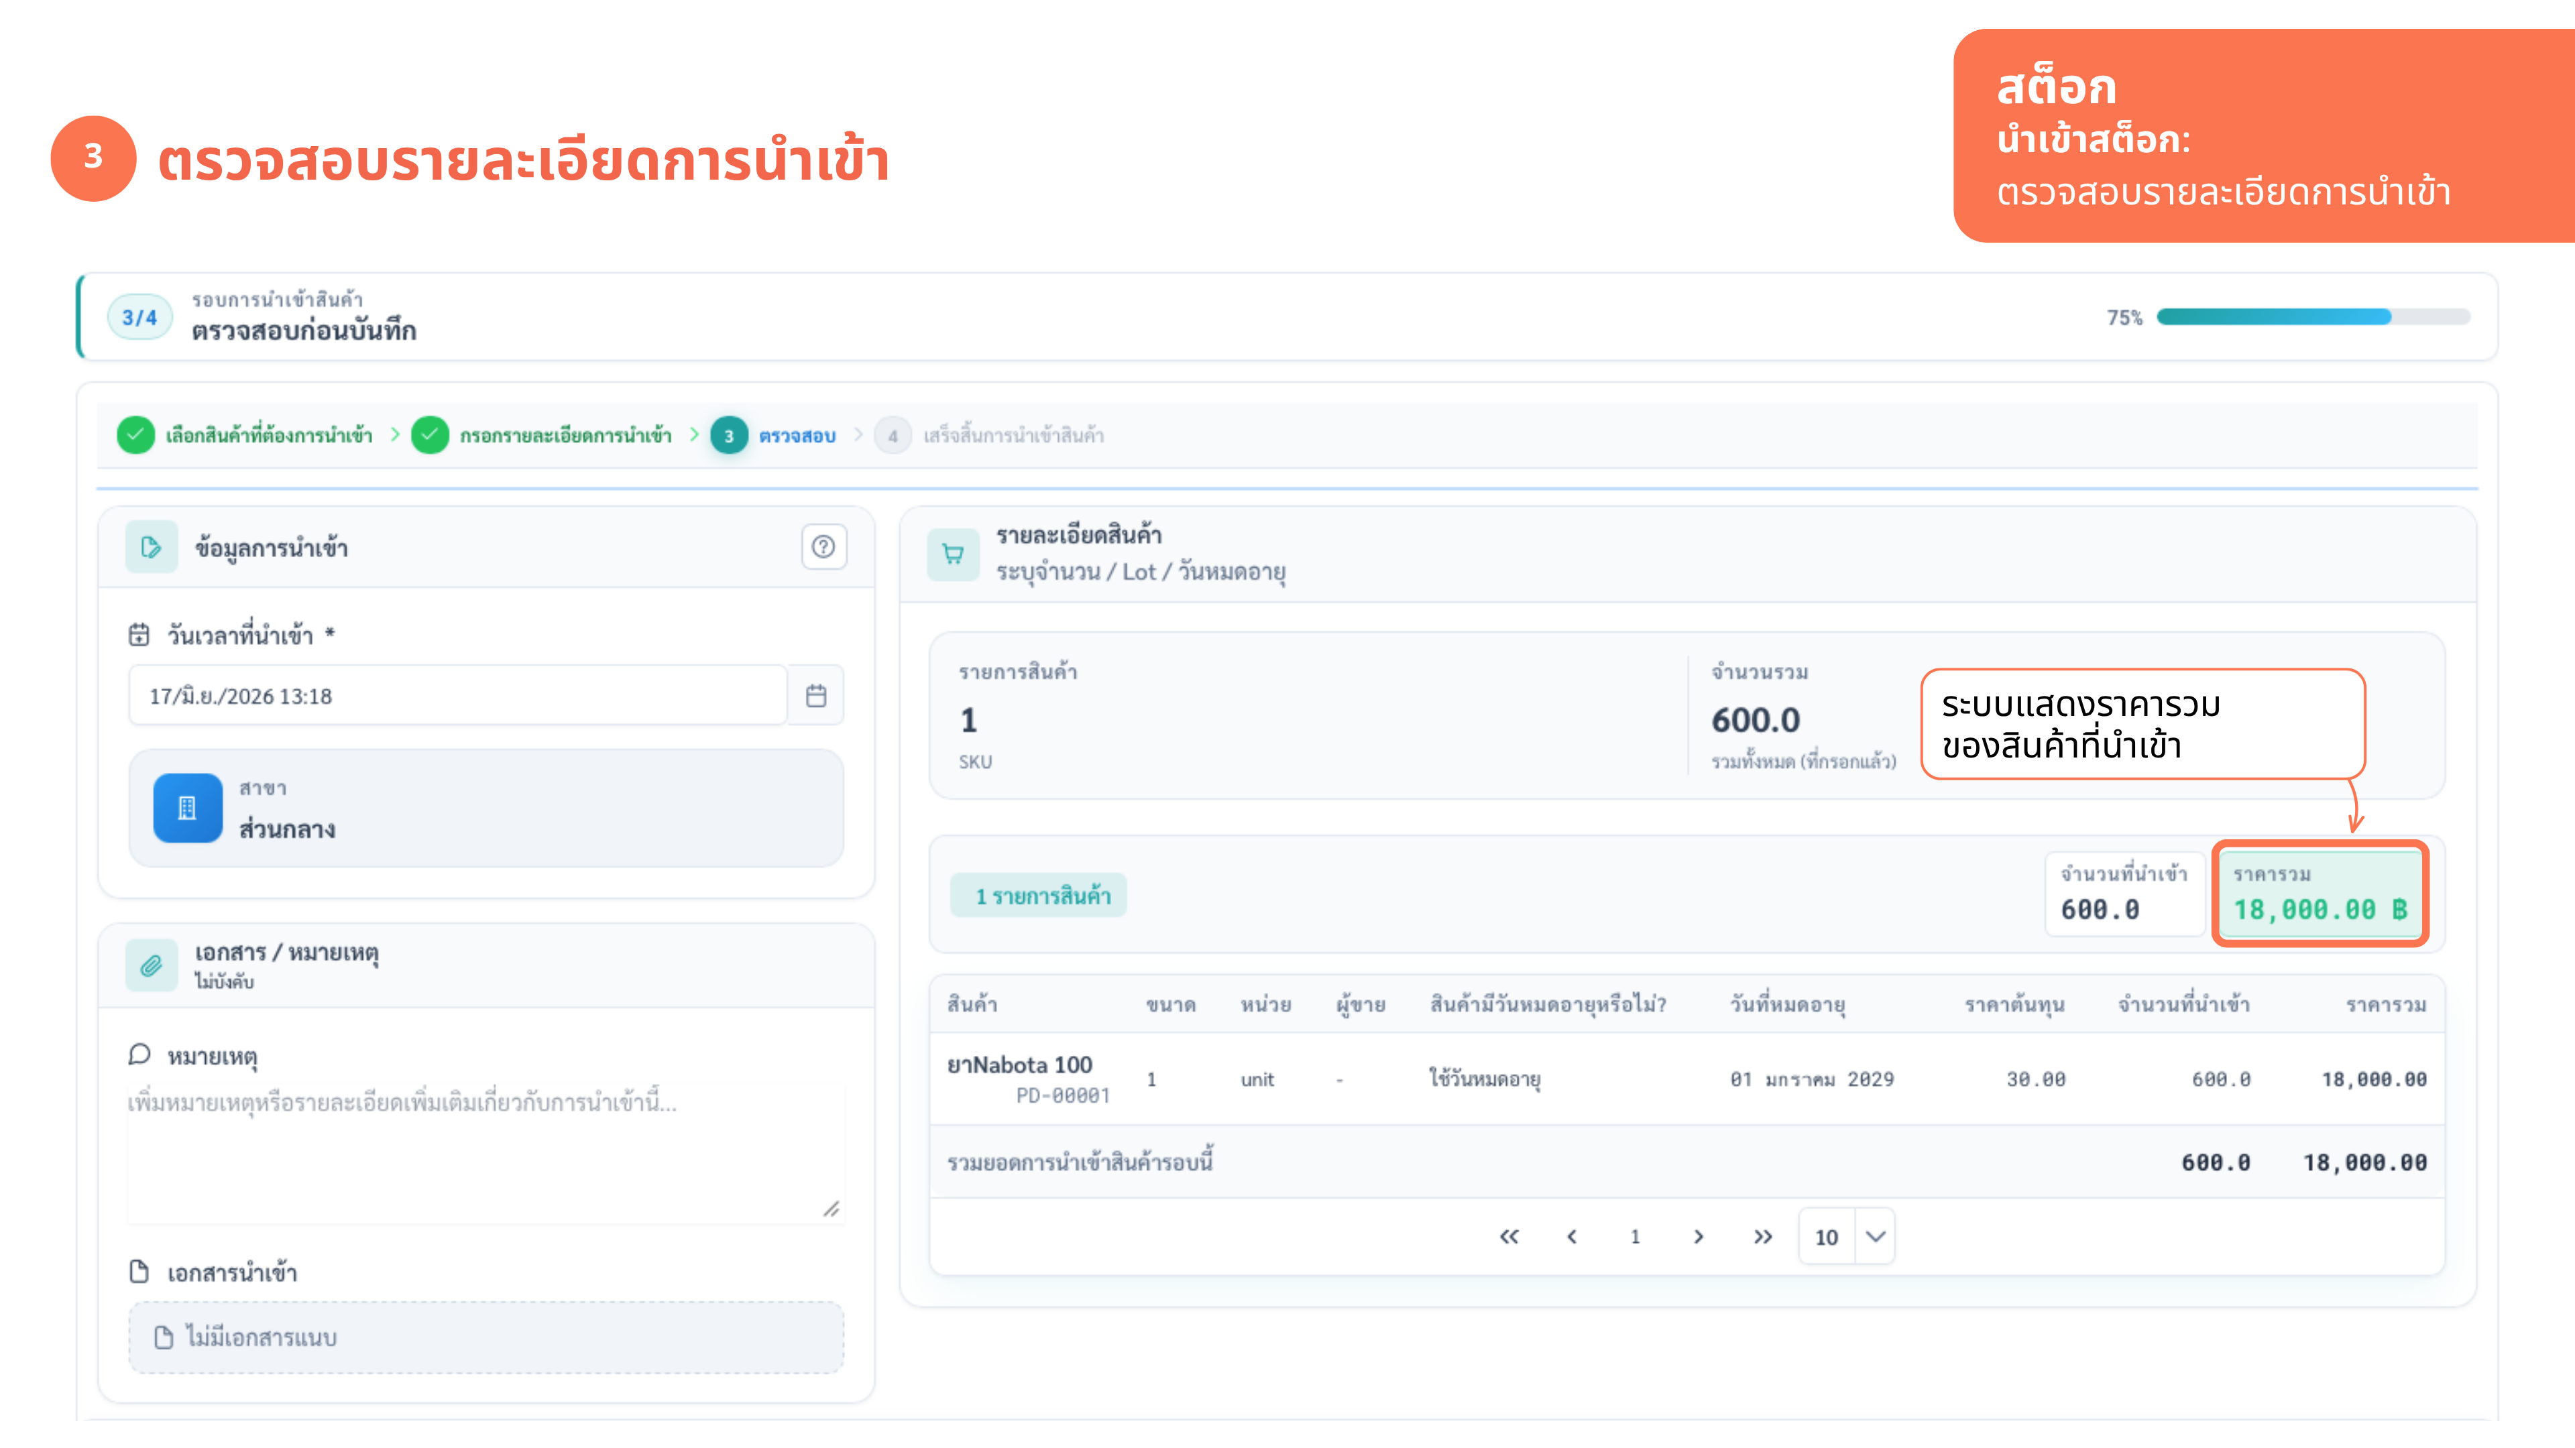Click page number 1 in pagination
The width and height of the screenshot is (2575, 1448).
(x=1636, y=1236)
